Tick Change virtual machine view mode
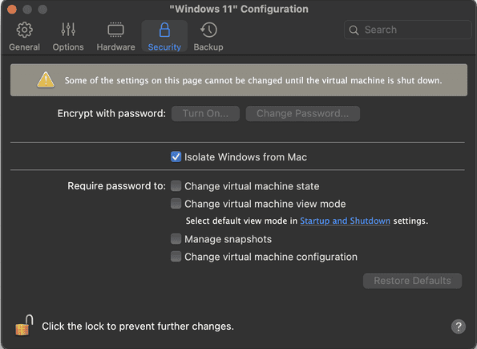 pos(176,204)
